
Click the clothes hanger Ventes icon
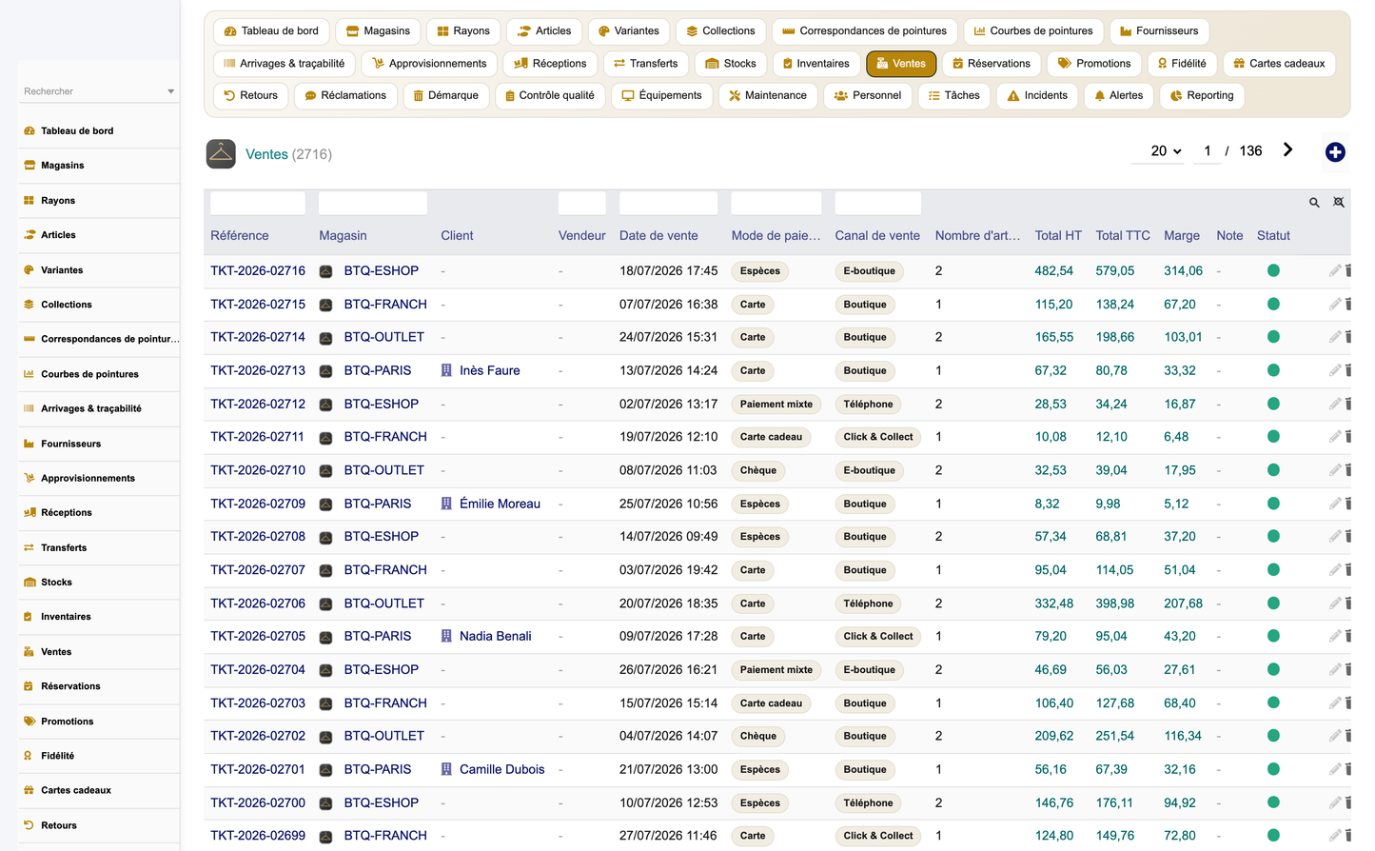[221, 154]
